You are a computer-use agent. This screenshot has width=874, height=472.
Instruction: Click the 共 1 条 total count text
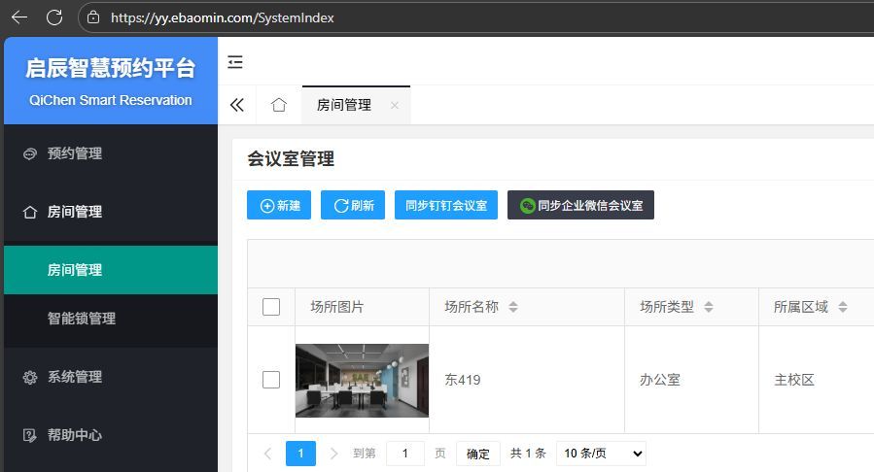pos(527,454)
